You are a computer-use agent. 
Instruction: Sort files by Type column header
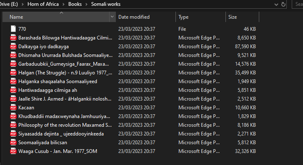pyautogui.click(x=201, y=17)
